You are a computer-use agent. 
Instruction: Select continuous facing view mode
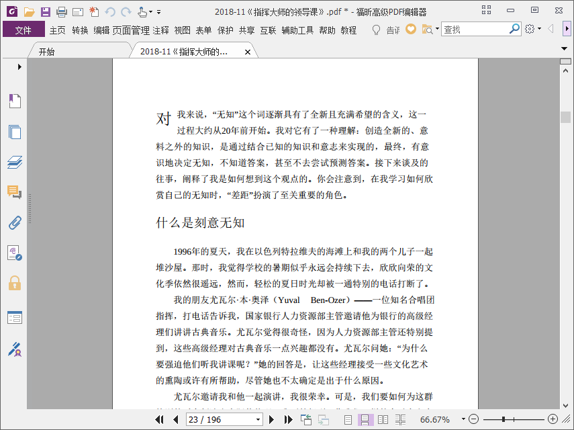[401, 420]
